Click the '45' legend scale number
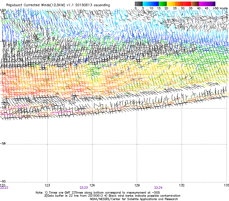This screenshot has height=201, width=229. [x=206, y=8]
